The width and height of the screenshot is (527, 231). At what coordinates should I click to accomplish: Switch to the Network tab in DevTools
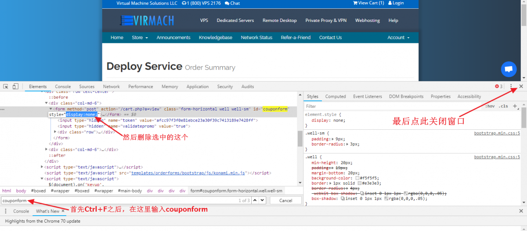click(112, 87)
